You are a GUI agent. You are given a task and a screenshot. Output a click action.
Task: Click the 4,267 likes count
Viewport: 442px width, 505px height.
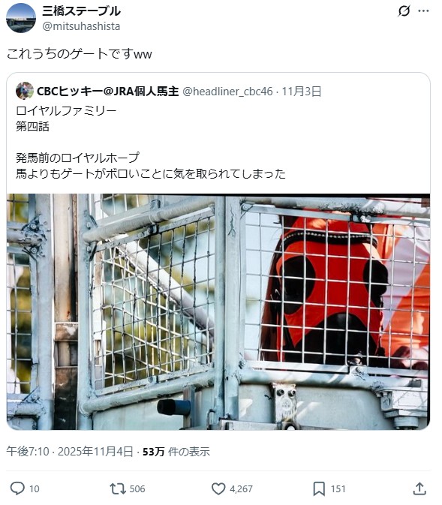tap(241, 489)
